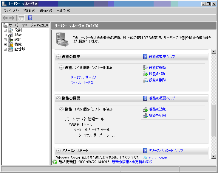Collapse the 役割: 2/16 subsection chevron
This screenshot has height=173, width=218.
[x=61, y=68]
